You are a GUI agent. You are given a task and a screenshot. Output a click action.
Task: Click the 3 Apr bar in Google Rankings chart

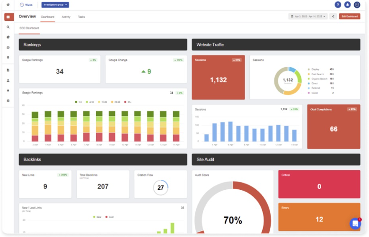35,127
